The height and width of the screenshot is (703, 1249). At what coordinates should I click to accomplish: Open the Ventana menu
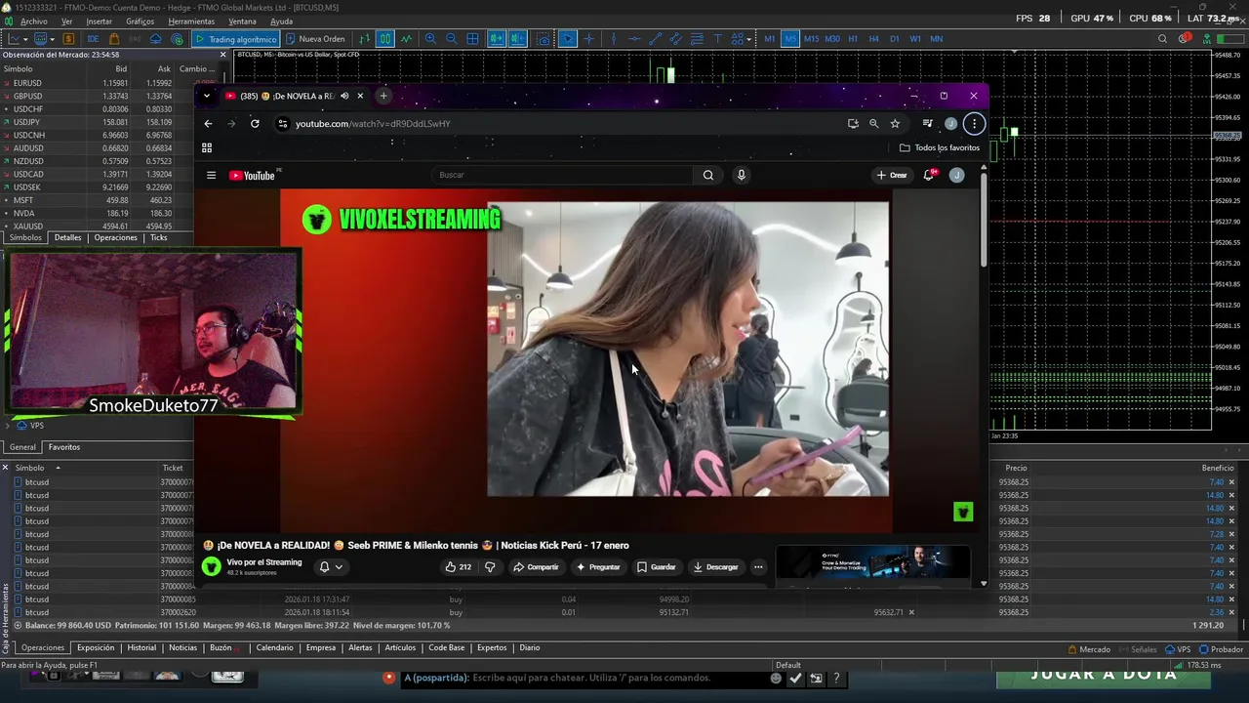242,21
